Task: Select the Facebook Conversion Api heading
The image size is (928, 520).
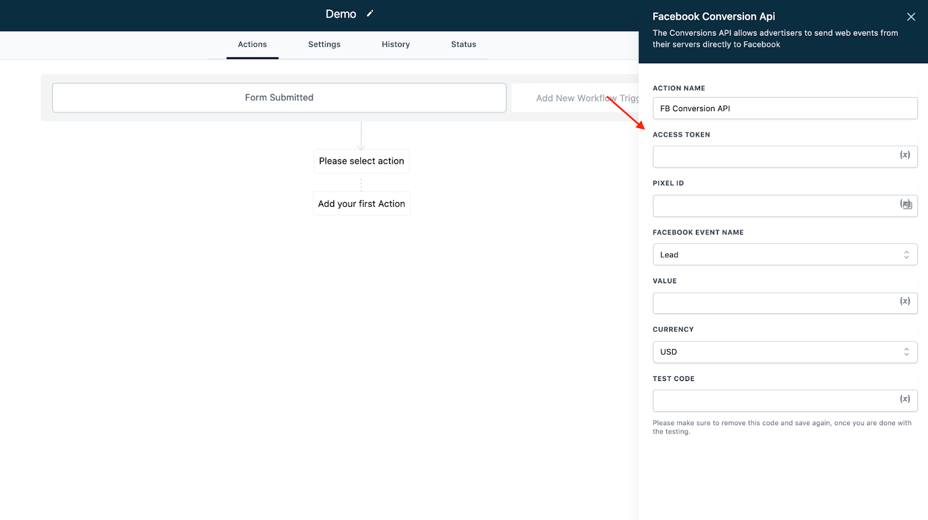Action: tap(713, 17)
